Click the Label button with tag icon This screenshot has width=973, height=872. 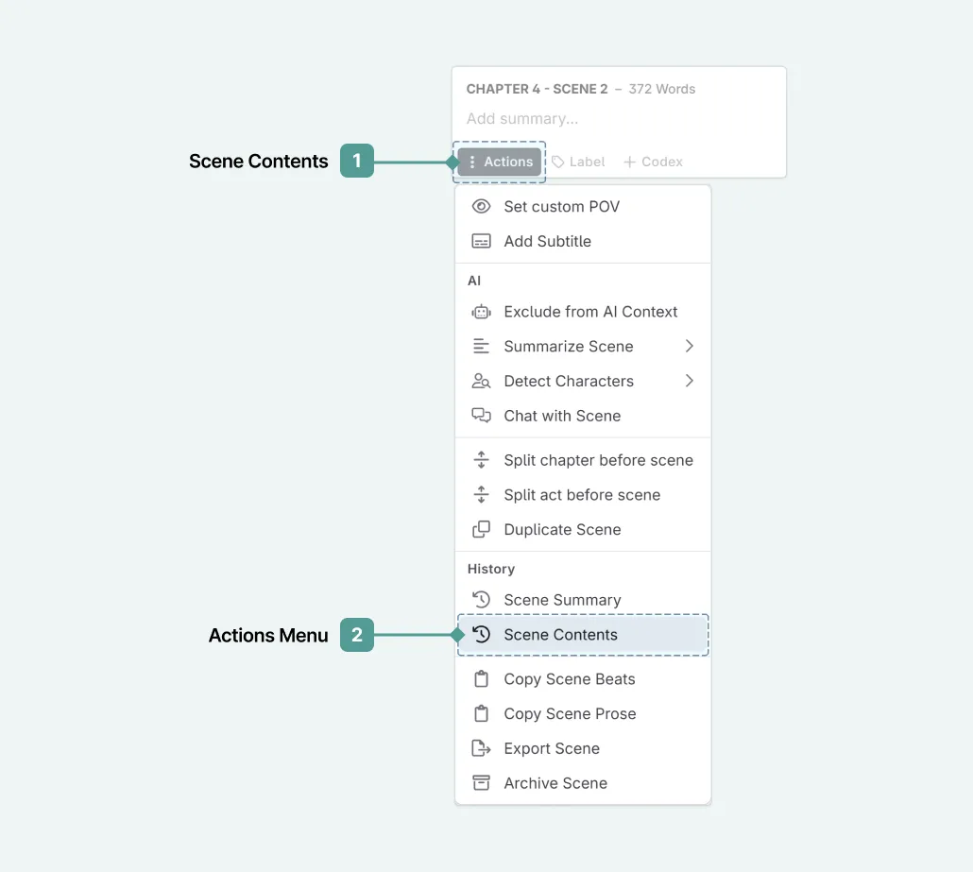coord(578,161)
